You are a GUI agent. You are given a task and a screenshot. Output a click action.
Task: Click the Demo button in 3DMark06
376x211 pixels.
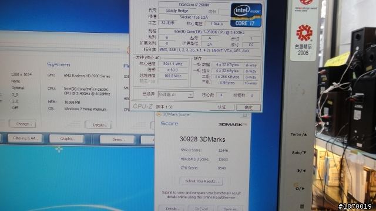(117, 139)
